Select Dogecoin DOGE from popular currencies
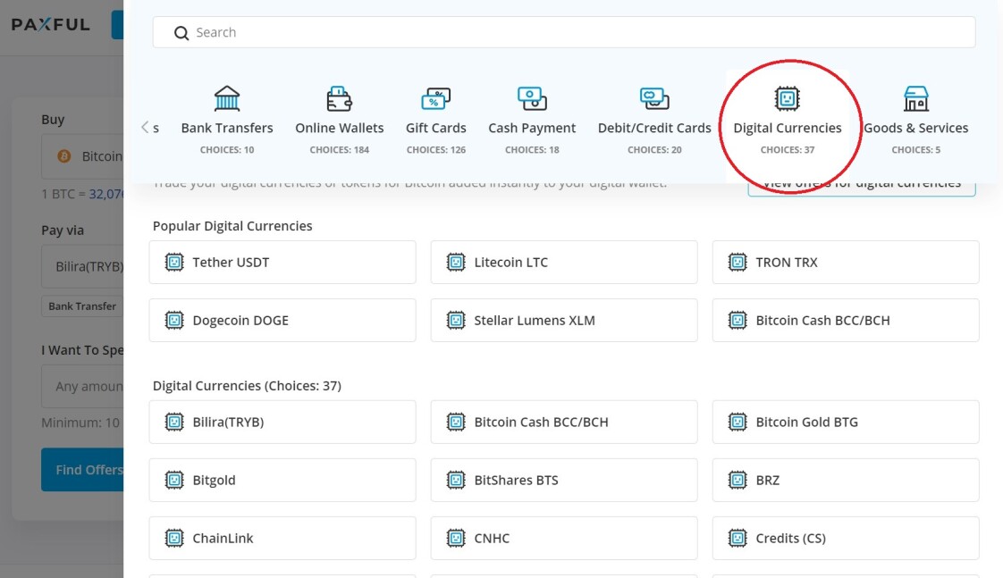 coord(282,321)
